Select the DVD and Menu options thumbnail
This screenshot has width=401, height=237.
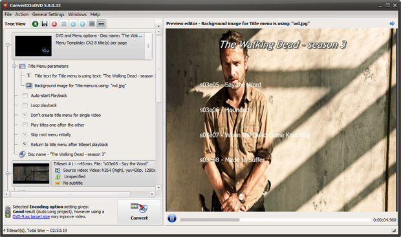point(33,46)
